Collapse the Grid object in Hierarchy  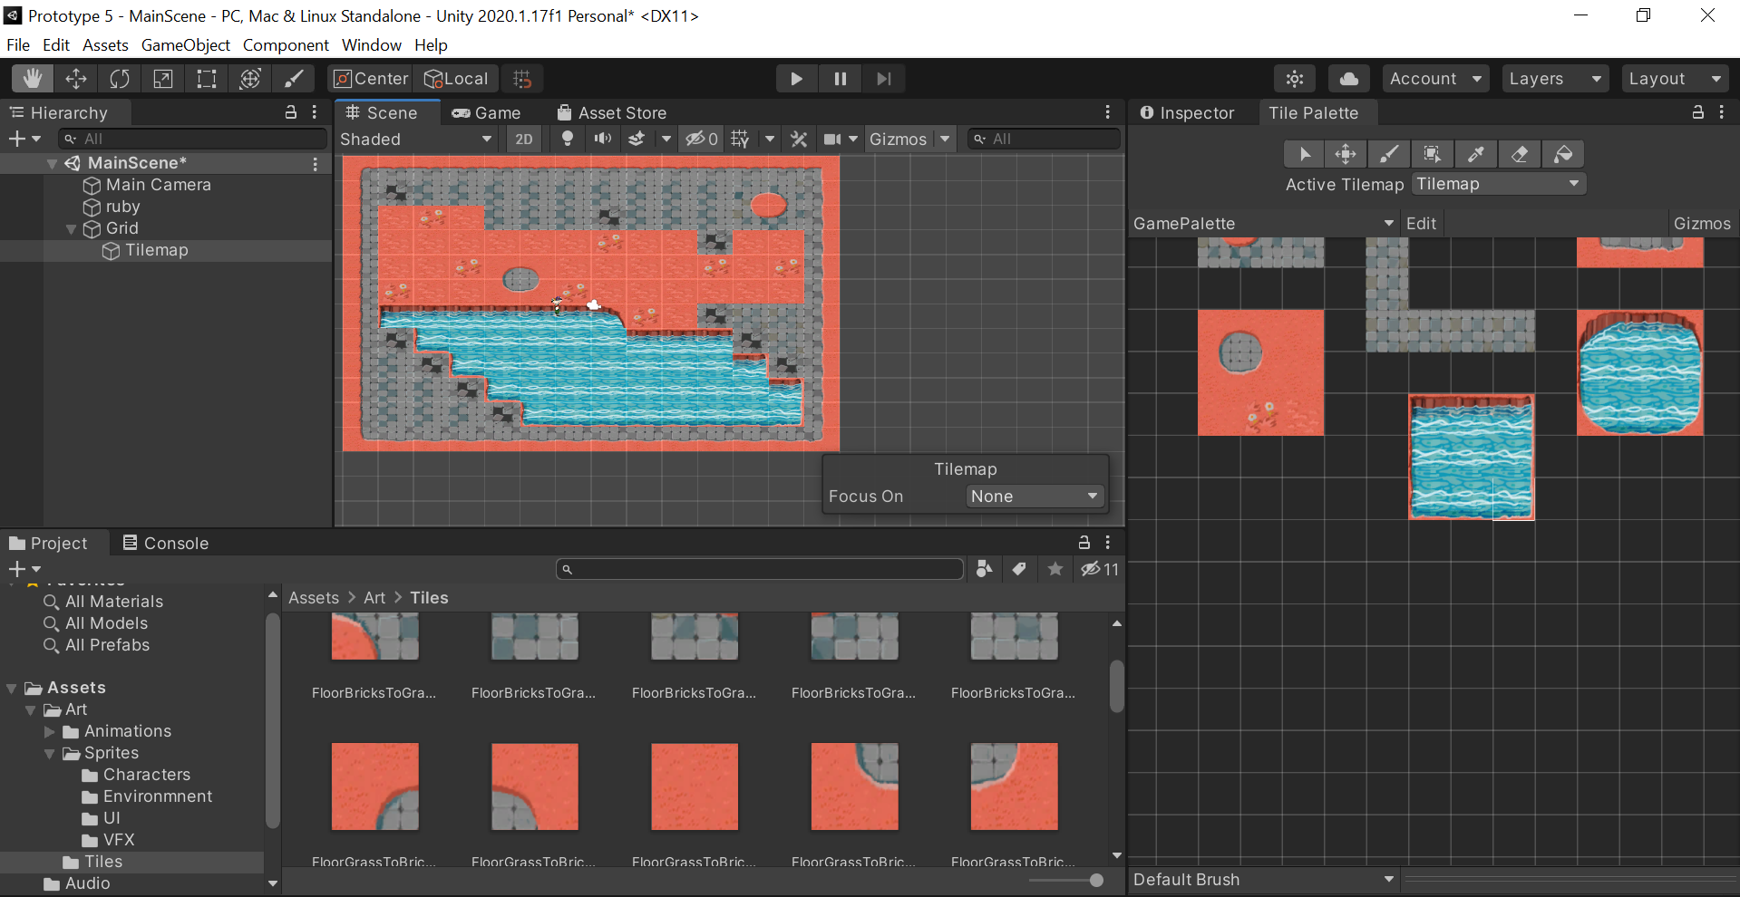[72, 228]
